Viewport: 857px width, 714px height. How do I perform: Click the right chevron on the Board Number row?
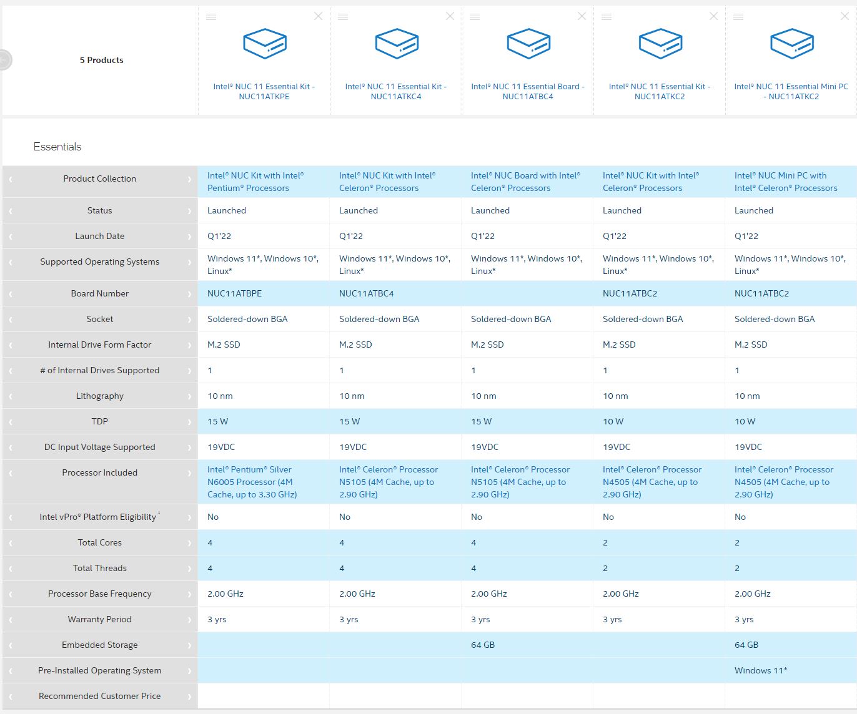pyautogui.click(x=189, y=294)
